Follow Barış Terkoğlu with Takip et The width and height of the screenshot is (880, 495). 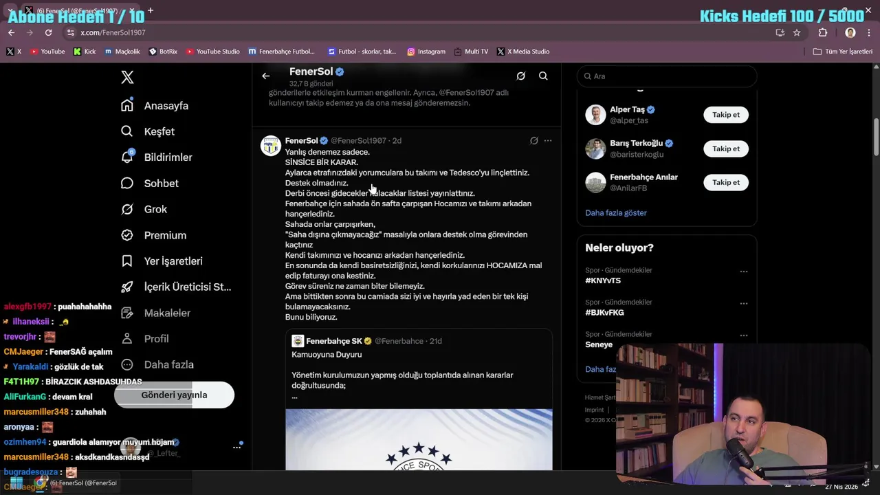726,148
